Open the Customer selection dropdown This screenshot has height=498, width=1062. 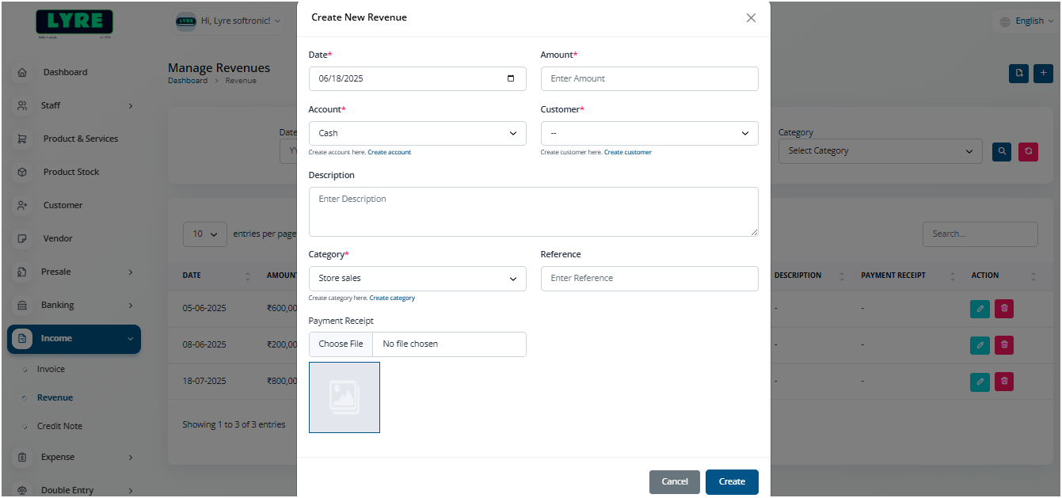coord(649,133)
